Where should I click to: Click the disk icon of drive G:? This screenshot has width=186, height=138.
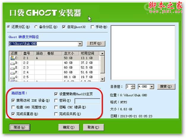click(12, 77)
